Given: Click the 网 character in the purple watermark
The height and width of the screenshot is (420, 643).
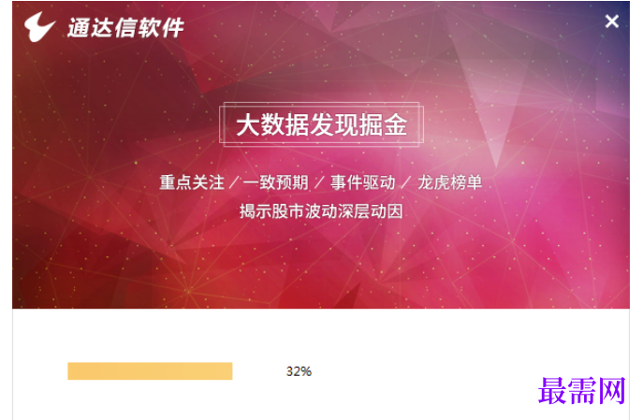Looking at the screenshot, I should point(612,391).
